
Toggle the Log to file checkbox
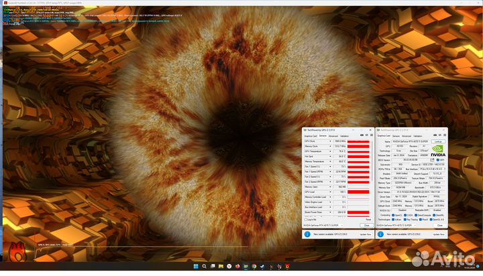pyautogui.click(x=306, y=220)
